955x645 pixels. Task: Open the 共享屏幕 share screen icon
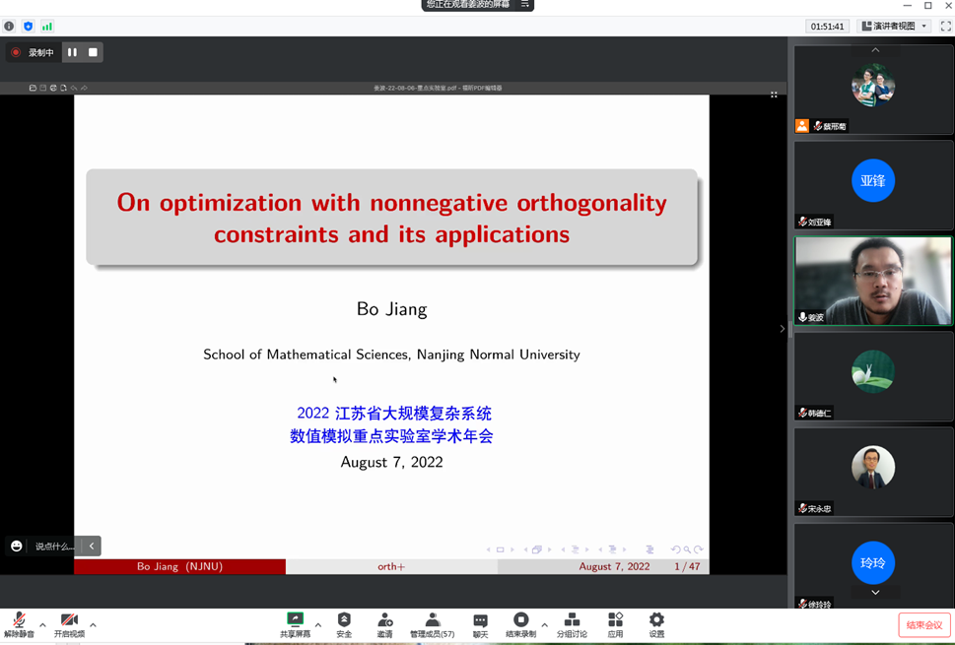coord(295,624)
